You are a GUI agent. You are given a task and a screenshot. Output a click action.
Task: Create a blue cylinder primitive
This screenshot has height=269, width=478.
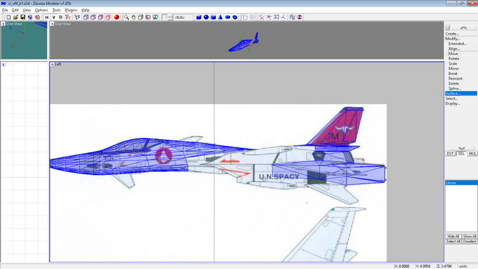point(213,17)
